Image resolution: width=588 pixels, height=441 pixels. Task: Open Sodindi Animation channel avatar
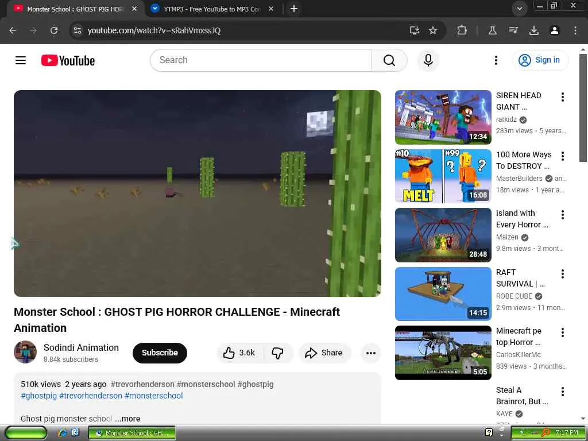[25, 352]
